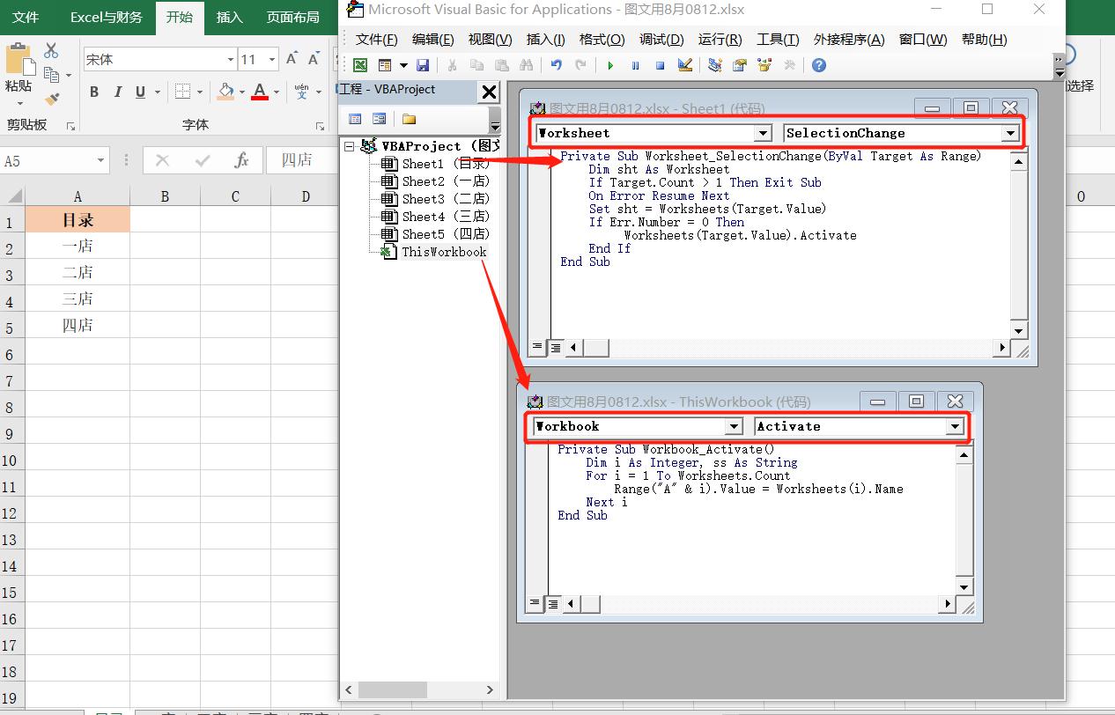Image resolution: width=1115 pixels, height=715 pixels.
Task: Click the Format Painter brush icon
Action: point(51,100)
